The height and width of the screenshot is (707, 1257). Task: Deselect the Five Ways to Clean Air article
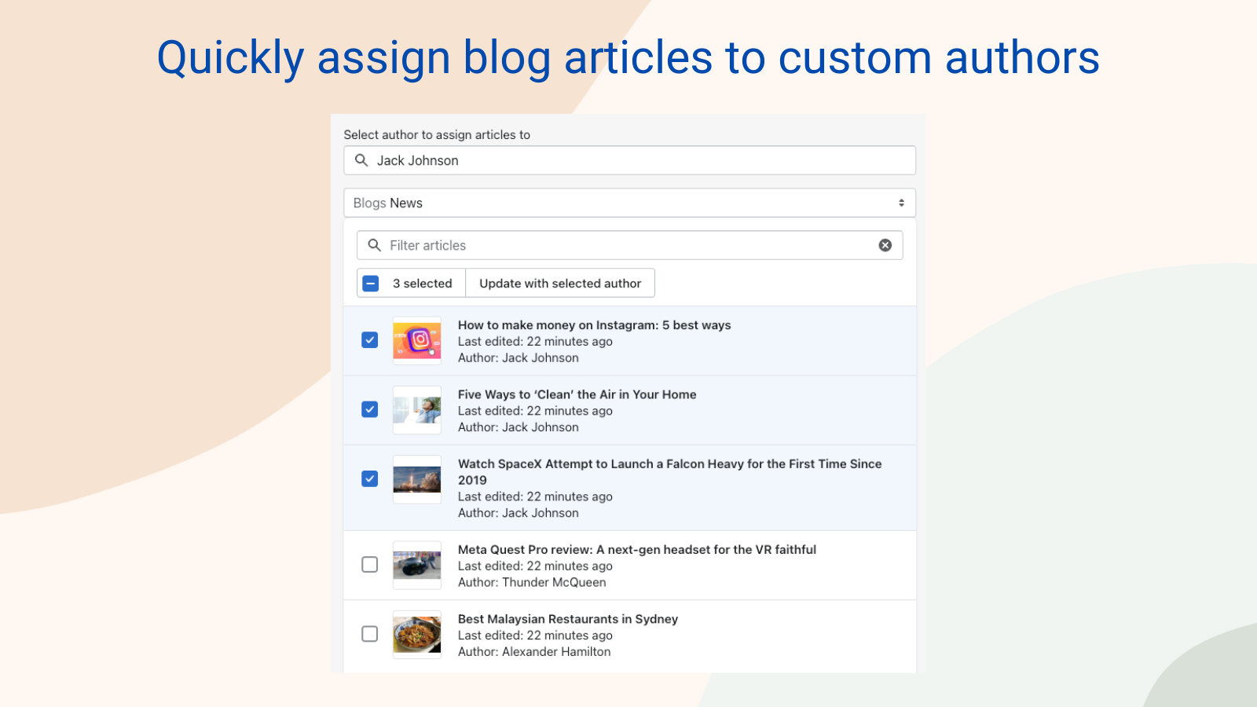[x=369, y=409]
